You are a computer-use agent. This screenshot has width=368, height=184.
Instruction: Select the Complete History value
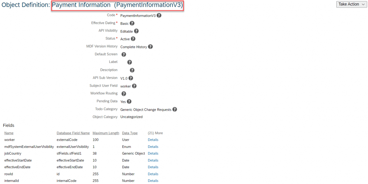click(134, 47)
